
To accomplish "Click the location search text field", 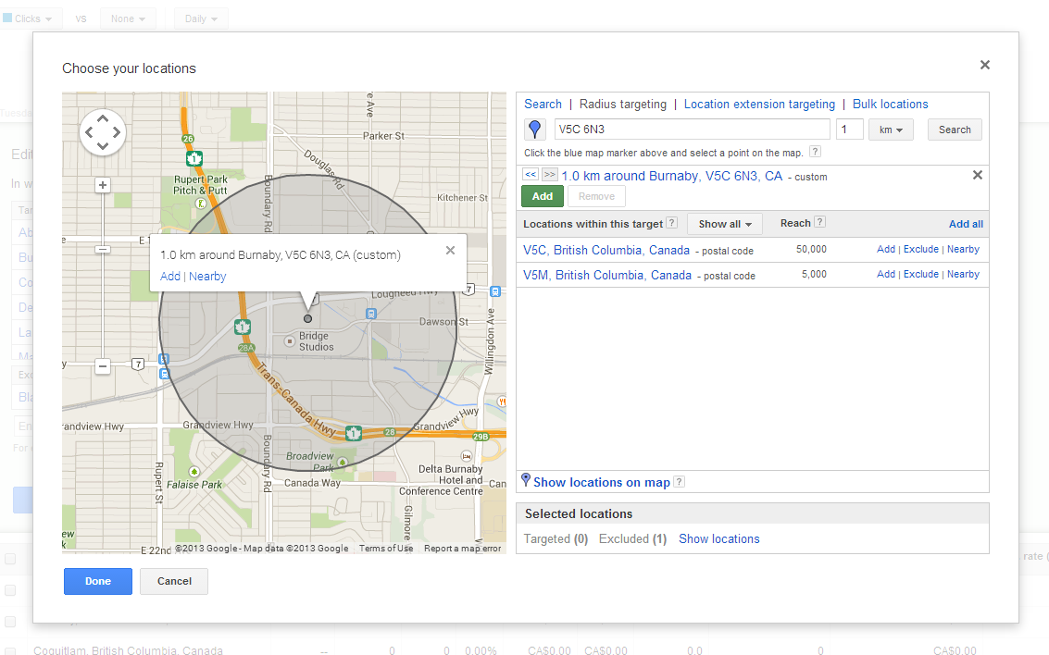I will [x=691, y=130].
